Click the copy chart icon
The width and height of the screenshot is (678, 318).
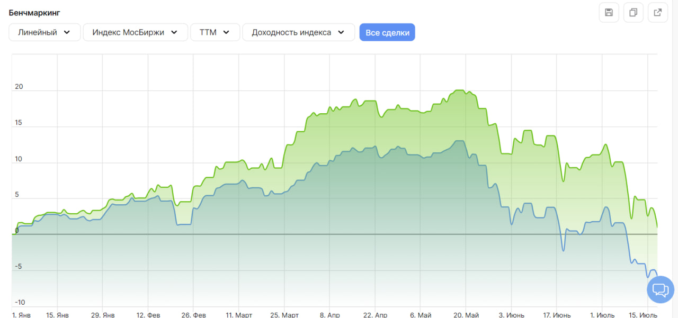pos(633,12)
